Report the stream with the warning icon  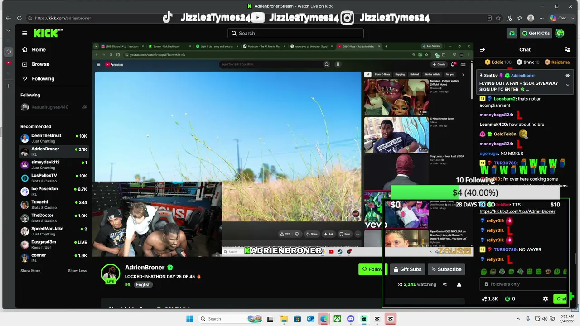(x=459, y=284)
